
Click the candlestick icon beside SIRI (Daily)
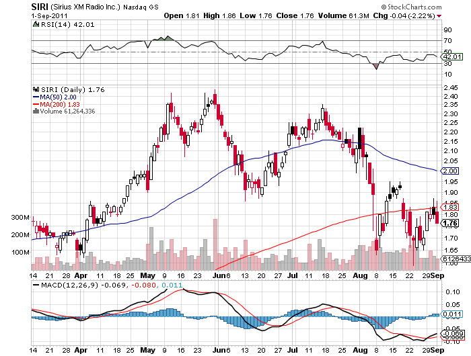[x=36, y=89]
